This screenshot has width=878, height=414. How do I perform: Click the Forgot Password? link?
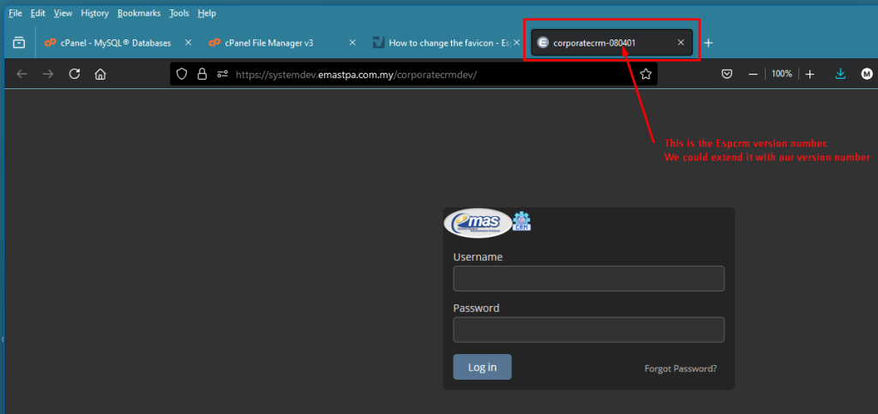pyautogui.click(x=680, y=369)
